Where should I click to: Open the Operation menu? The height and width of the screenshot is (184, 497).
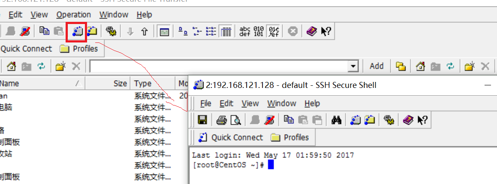[73, 15]
